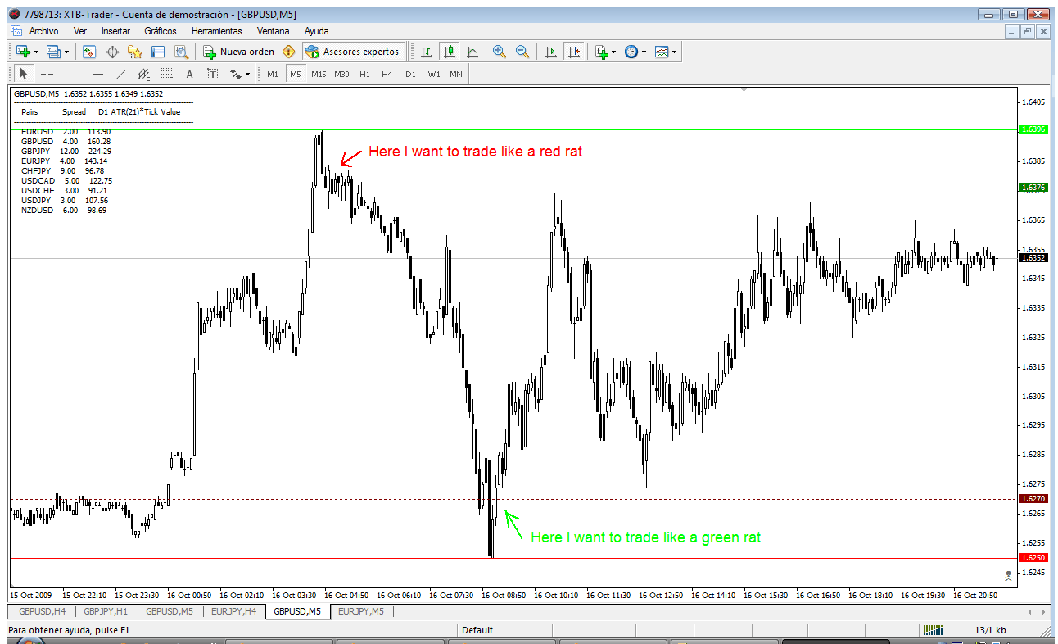Click the connection status bars icon
Screen dimensions: 1058x644
point(933,630)
